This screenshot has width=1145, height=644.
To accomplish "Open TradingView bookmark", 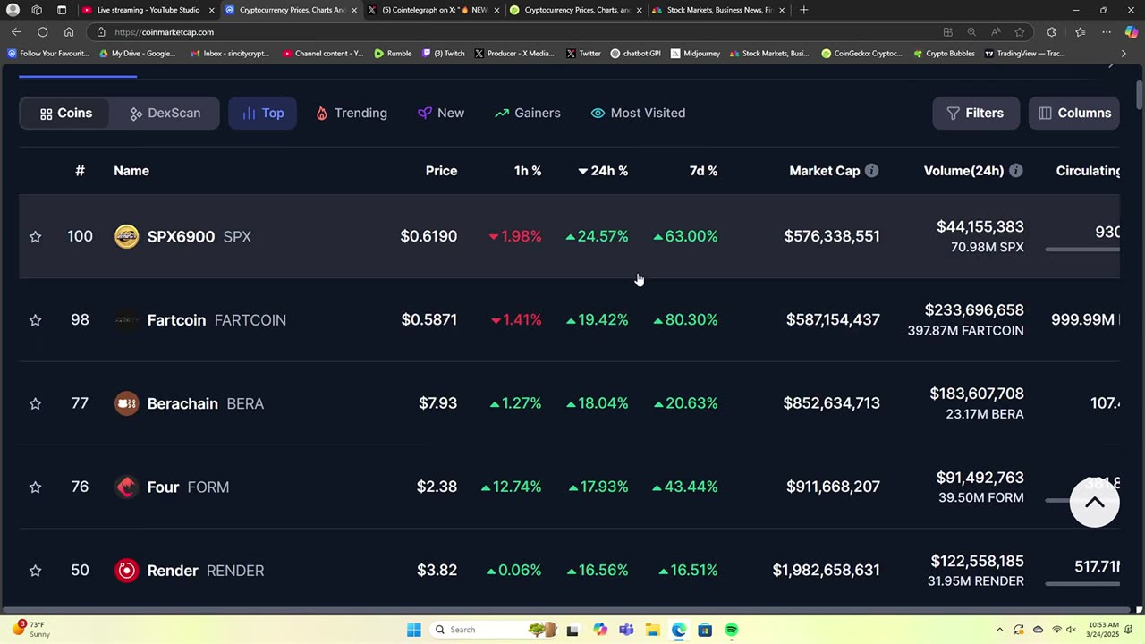I will [1024, 54].
